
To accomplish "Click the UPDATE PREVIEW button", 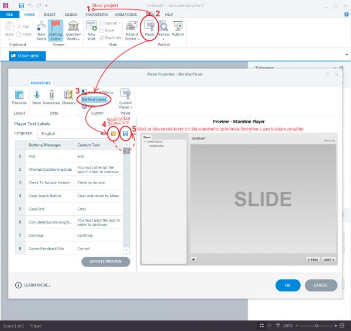I will click(x=106, y=261).
